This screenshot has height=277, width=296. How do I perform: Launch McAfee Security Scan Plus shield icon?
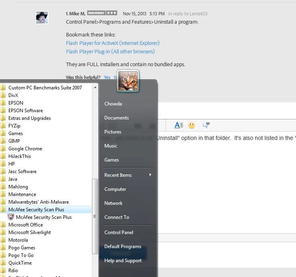tap(11, 217)
